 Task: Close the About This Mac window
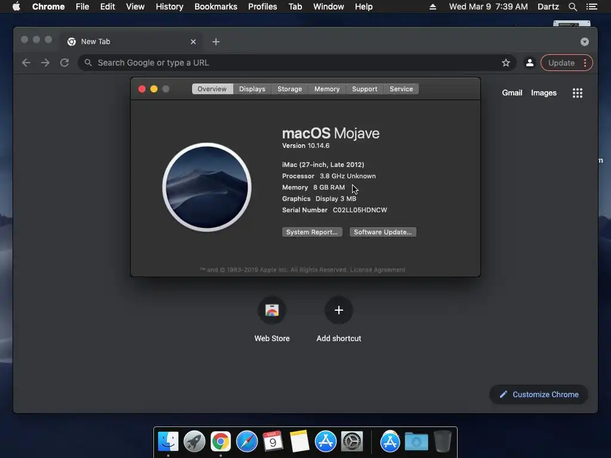pyautogui.click(x=142, y=89)
